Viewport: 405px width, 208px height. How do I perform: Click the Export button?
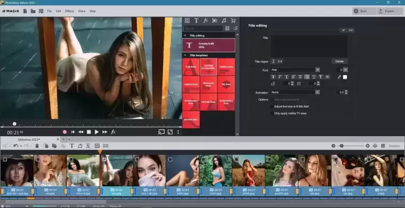click(x=390, y=11)
